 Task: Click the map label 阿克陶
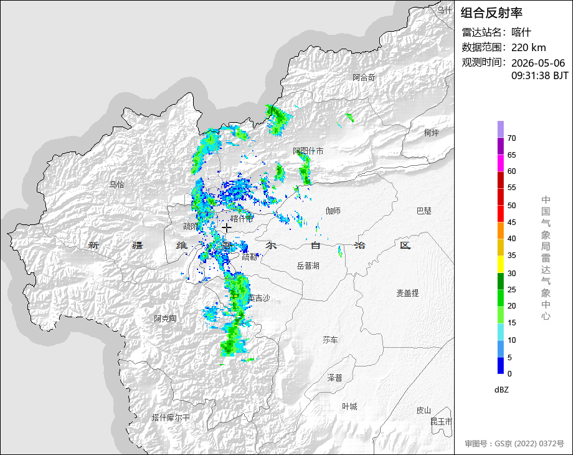165,318
